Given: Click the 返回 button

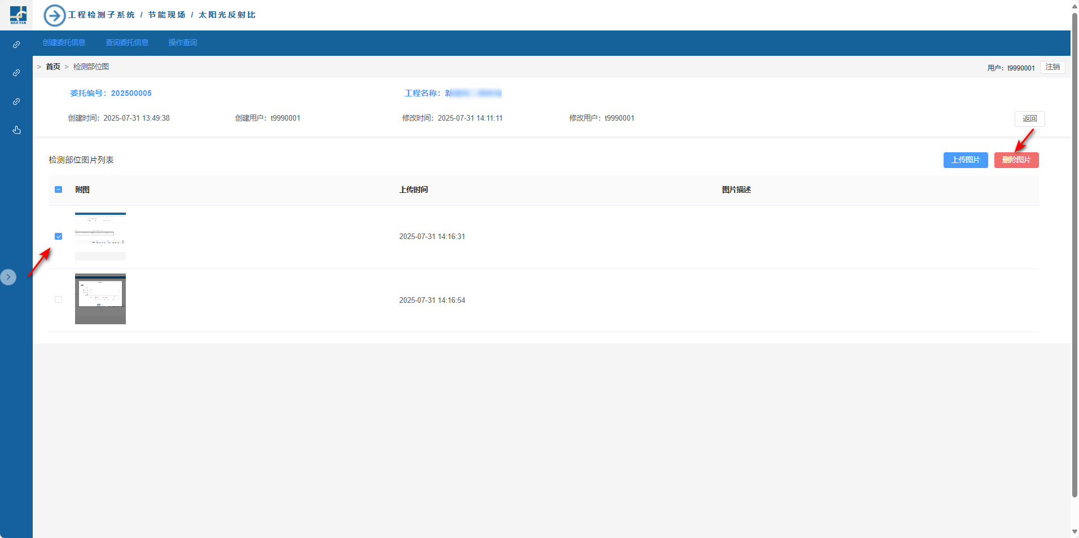Looking at the screenshot, I should click(1029, 119).
